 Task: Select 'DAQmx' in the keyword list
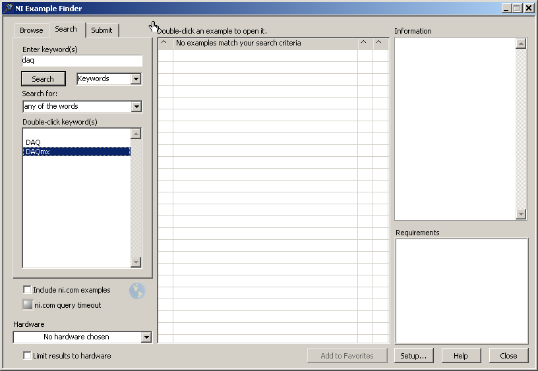tap(76, 152)
